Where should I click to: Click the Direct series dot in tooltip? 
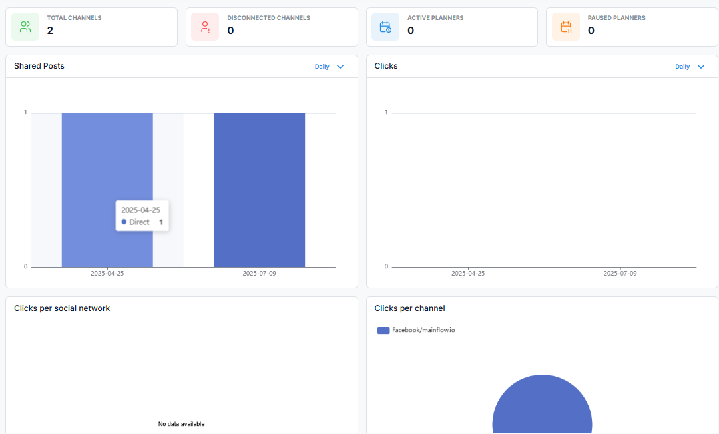[x=124, y=222]
